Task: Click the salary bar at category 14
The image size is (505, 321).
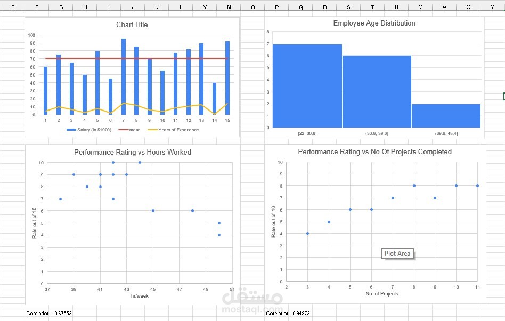Action: 214,99
